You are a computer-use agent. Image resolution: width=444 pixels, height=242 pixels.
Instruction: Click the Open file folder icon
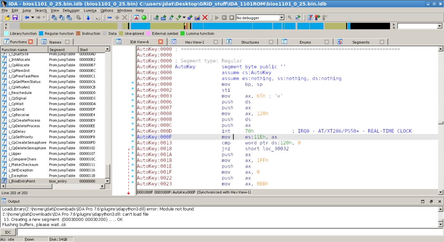click(x=7, y=18)
